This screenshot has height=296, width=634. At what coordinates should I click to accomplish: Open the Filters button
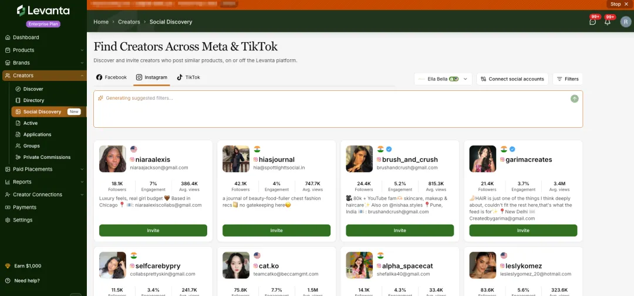(567, 79)
